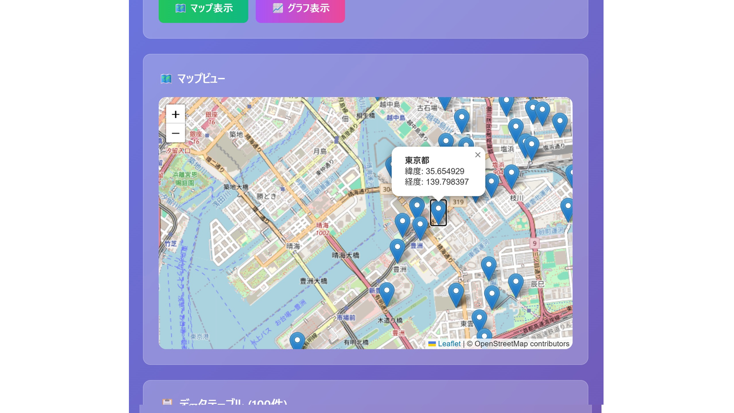Select the marker at the map's bottom-left near 有明北橋
The width and height of the screenshot is (734, 413).
[x=297, y=340]
